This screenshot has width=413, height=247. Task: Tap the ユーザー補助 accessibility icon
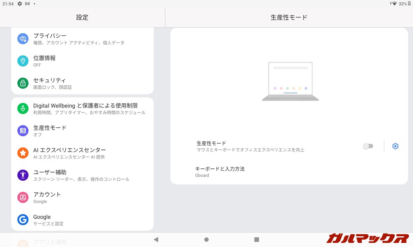tap(23, 175)
